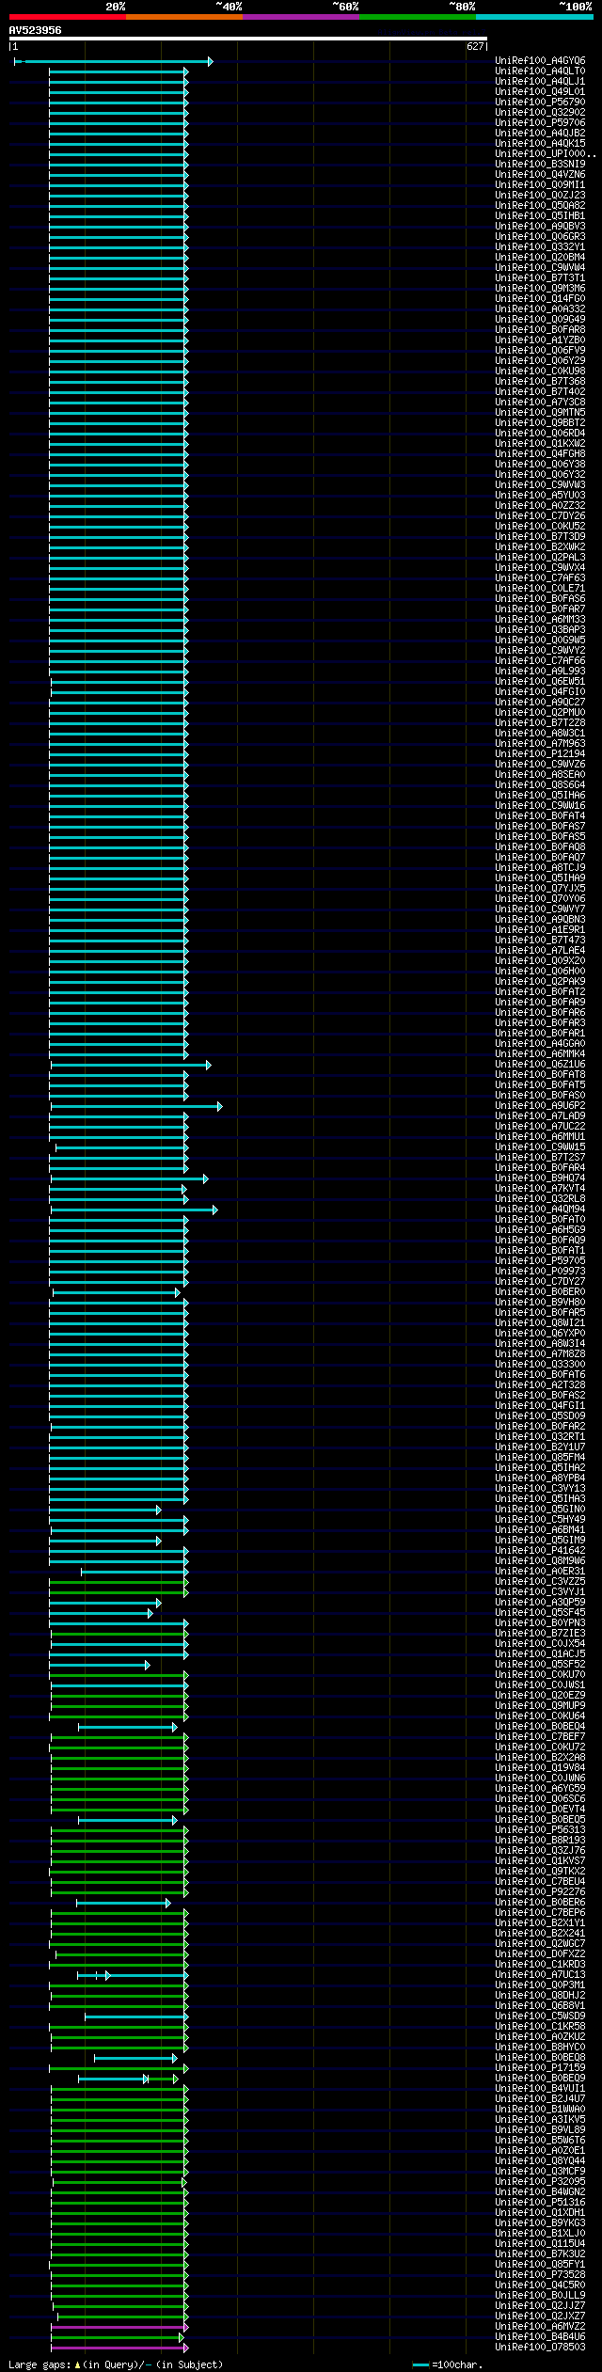
Task: Select hit label UniRef100_B8R193
Action: (540, 1840)
